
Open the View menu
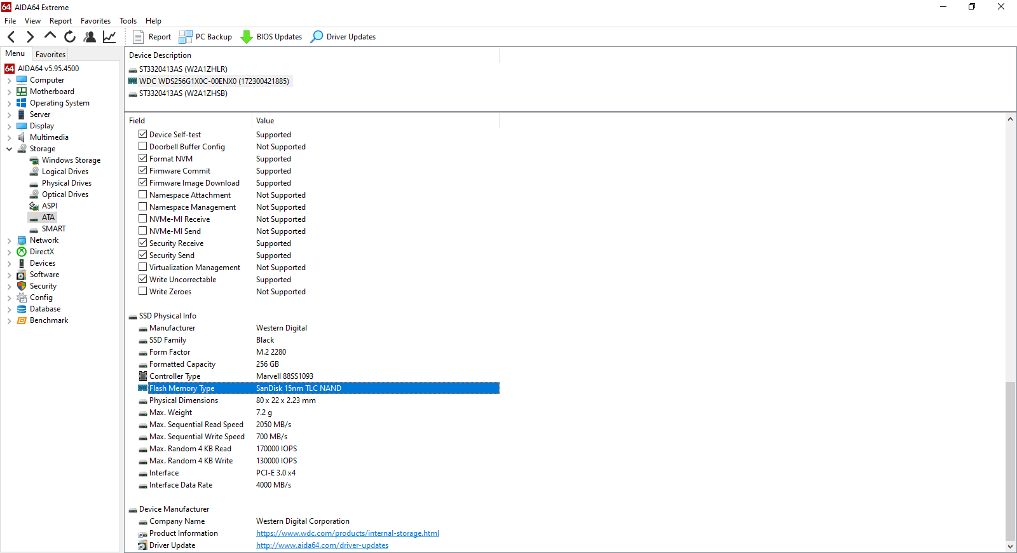pos(32,21)
